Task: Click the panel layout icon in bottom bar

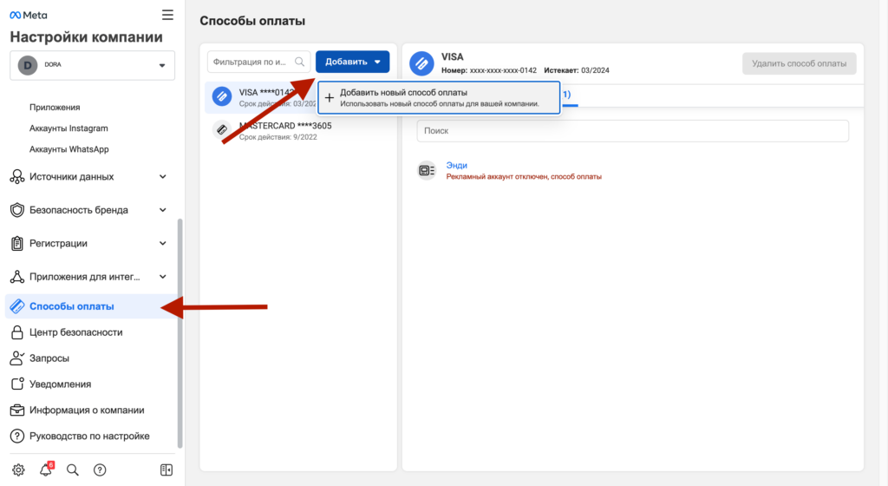Action: pyautogui.click(x=166, y=470)
